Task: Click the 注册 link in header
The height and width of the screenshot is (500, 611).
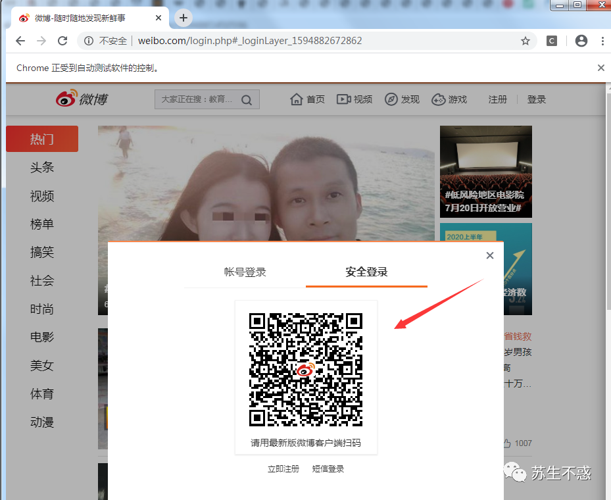Action: point(498,99)
